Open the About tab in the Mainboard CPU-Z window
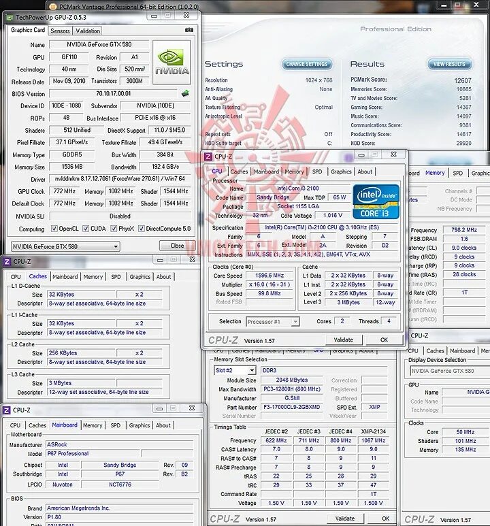Screen dimensions: 490x526 coord(163,425)
